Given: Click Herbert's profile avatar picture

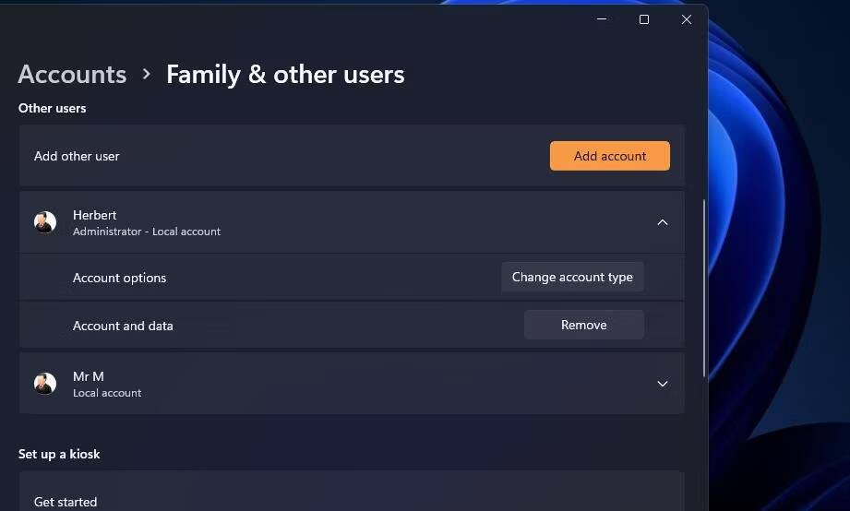Looking at the screenshot, I should point(45,222).
